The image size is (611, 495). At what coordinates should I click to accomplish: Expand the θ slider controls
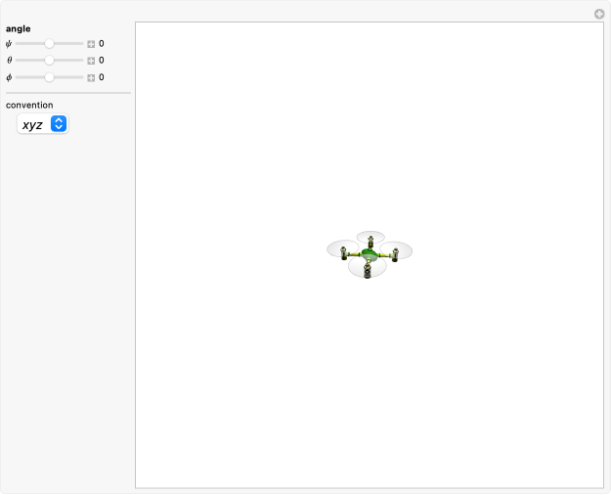click(x=91, y=61)
